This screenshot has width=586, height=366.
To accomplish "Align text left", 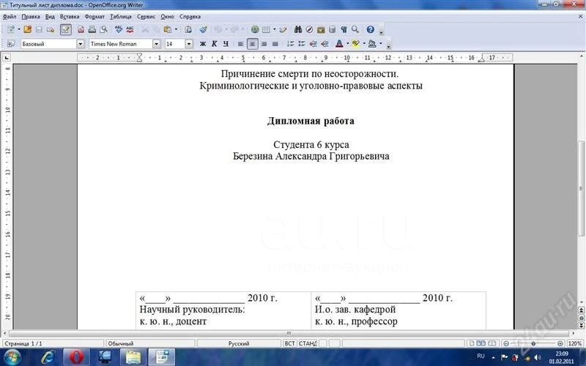I will [241, 44].
